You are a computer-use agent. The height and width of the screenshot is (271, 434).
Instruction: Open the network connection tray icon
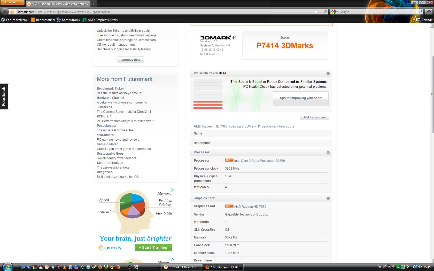click(415, 267)
